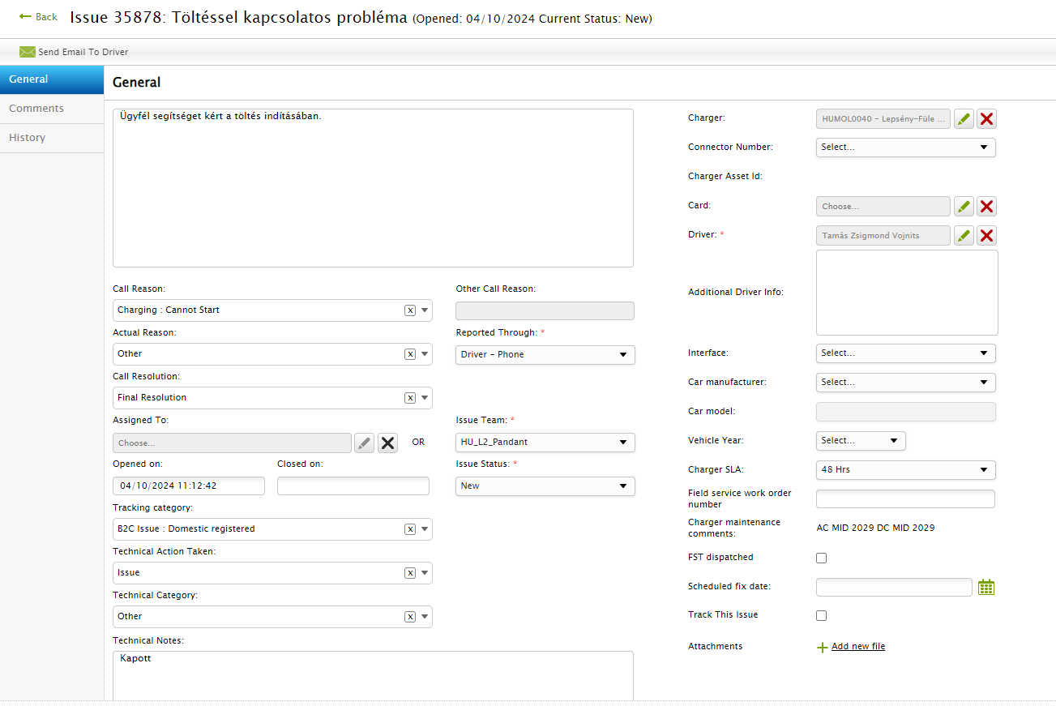The width and height of the screenshot is (1056, 706).
Task: Enable the FST dispatched checkbox
Action: pyautogui.click(x=822, y=558)
